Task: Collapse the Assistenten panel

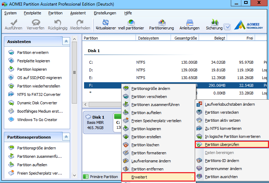Action: 66,41
